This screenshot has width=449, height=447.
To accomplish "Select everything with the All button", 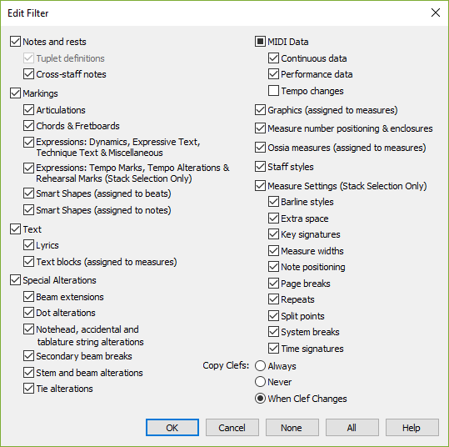I will [x=352, y=428].
